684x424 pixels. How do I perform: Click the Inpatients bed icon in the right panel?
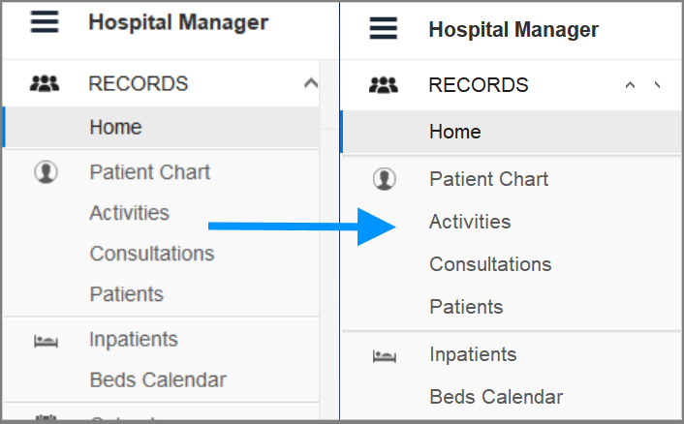[x=385, y=355]
